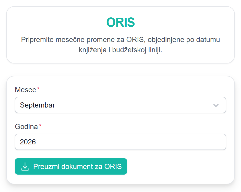Click inside the Godina year field

[120, 142]
